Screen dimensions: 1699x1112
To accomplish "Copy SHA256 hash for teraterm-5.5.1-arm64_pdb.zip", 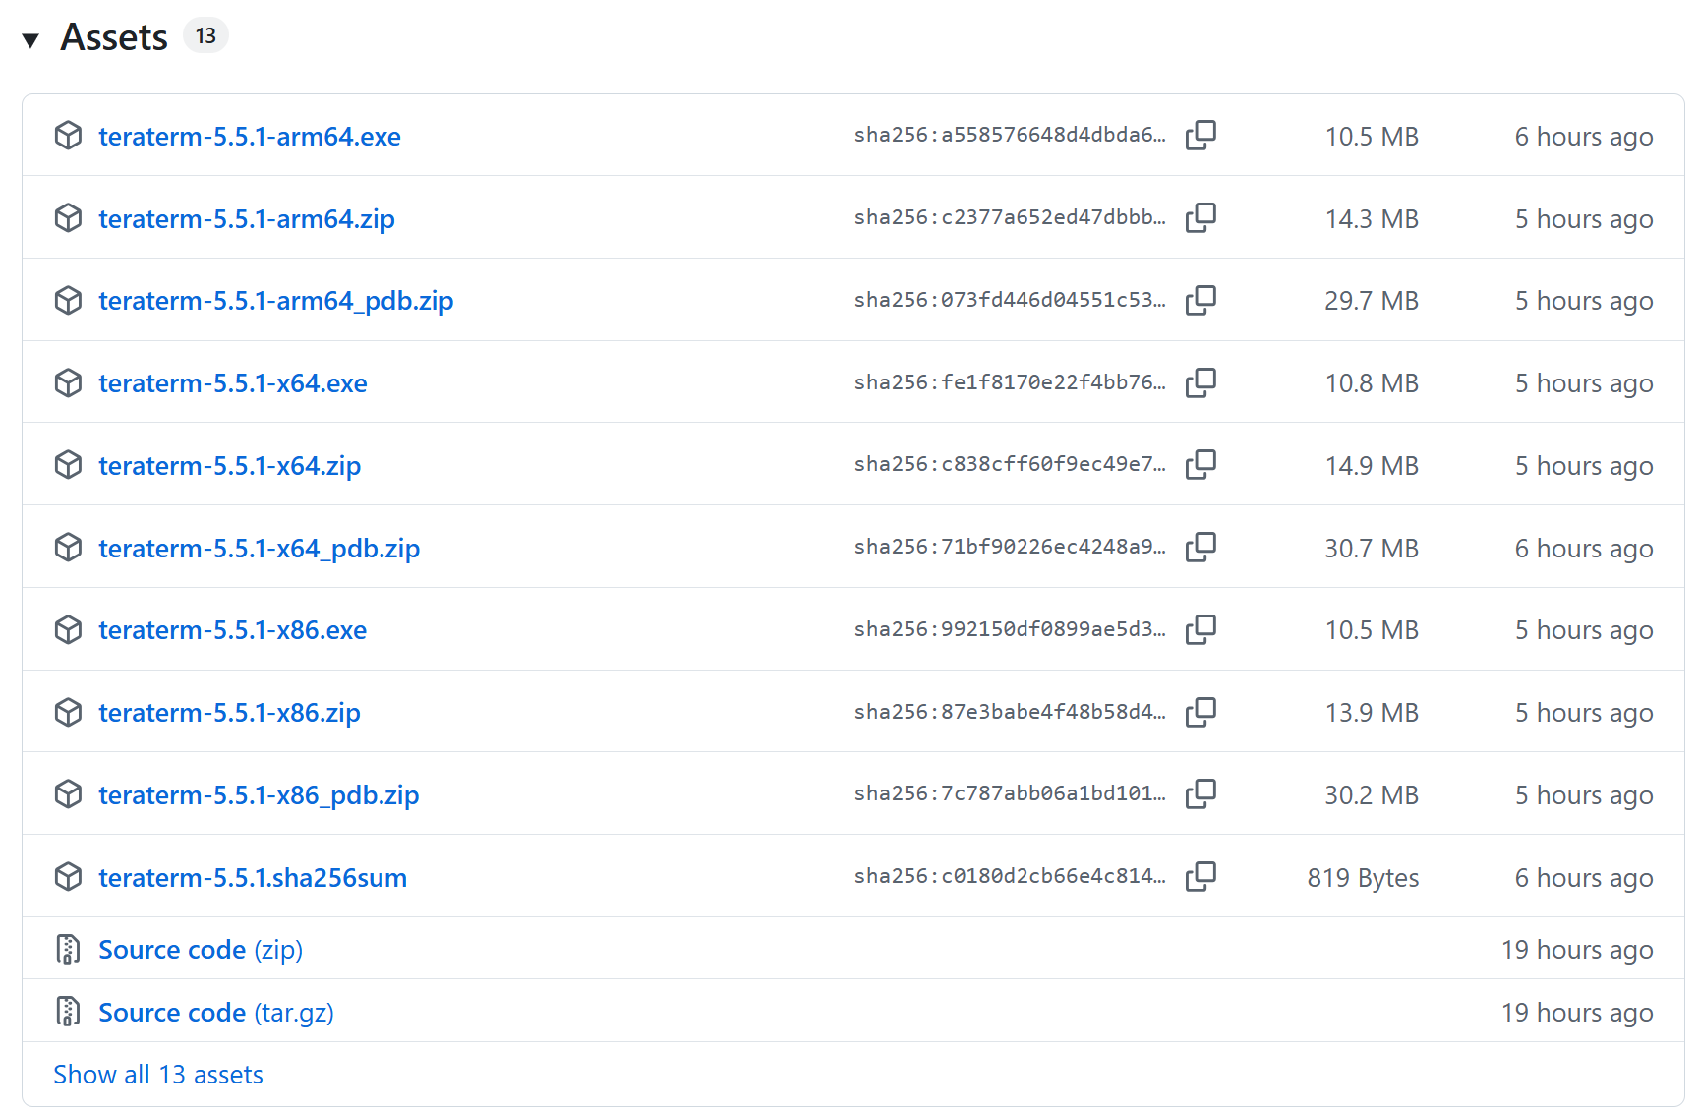I will (1201, 300).
